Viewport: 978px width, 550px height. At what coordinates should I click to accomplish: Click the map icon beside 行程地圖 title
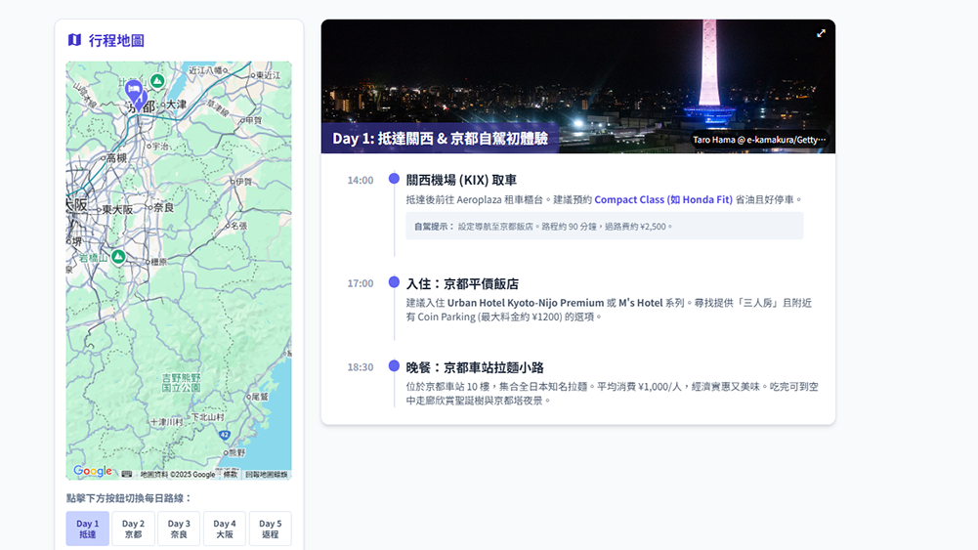74,40
